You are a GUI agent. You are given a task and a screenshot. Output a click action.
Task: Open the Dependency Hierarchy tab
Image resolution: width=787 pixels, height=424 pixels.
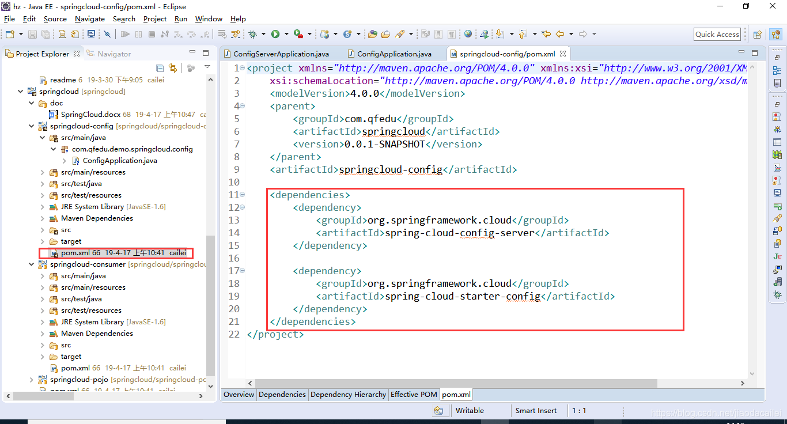pyautogui.click(x=348, y=395)
